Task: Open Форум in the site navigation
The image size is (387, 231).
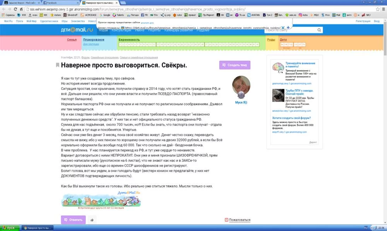Action: coord(103,30)
